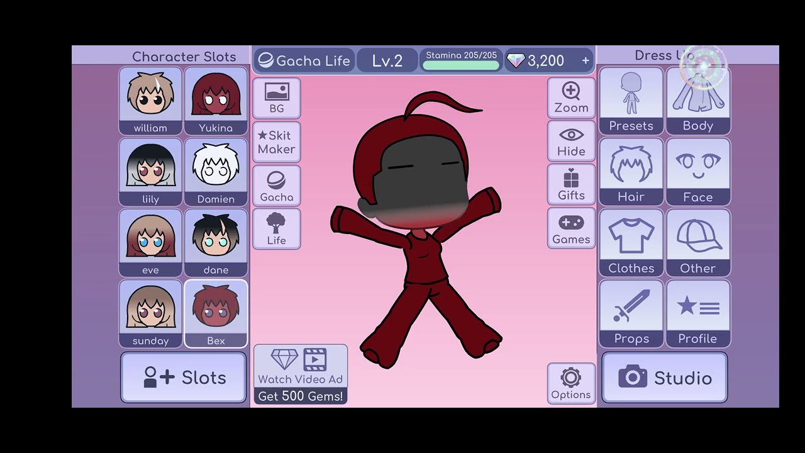
Task: Open Studio mode with camera button
Action: click(x=665, y=377)
